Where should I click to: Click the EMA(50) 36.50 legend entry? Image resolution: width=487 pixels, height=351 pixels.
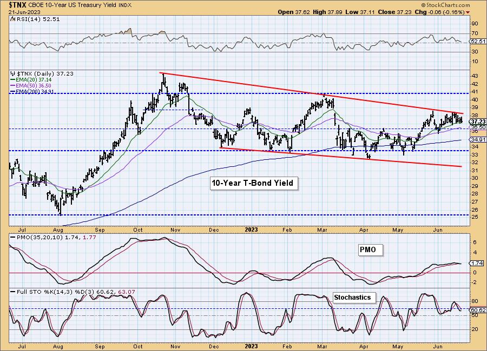click(31, 85)
